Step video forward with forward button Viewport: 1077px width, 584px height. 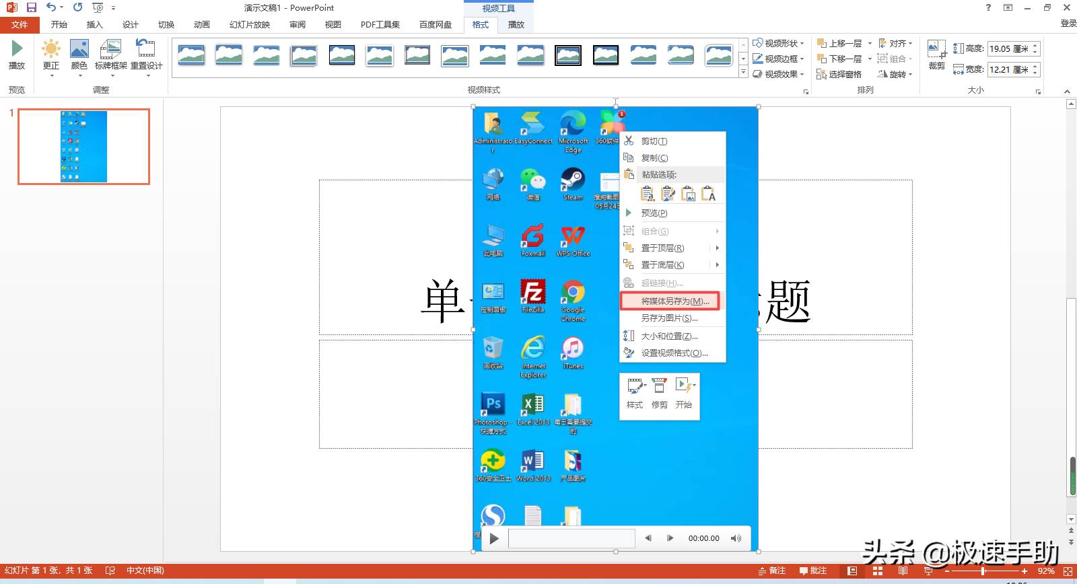pyautogui.click(x=670, y=538)
